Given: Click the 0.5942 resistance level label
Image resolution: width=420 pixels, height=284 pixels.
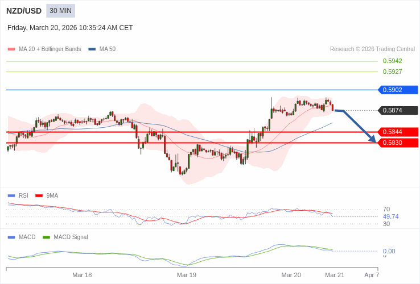Looking at the screenshot, I should (x=392, y=61).
